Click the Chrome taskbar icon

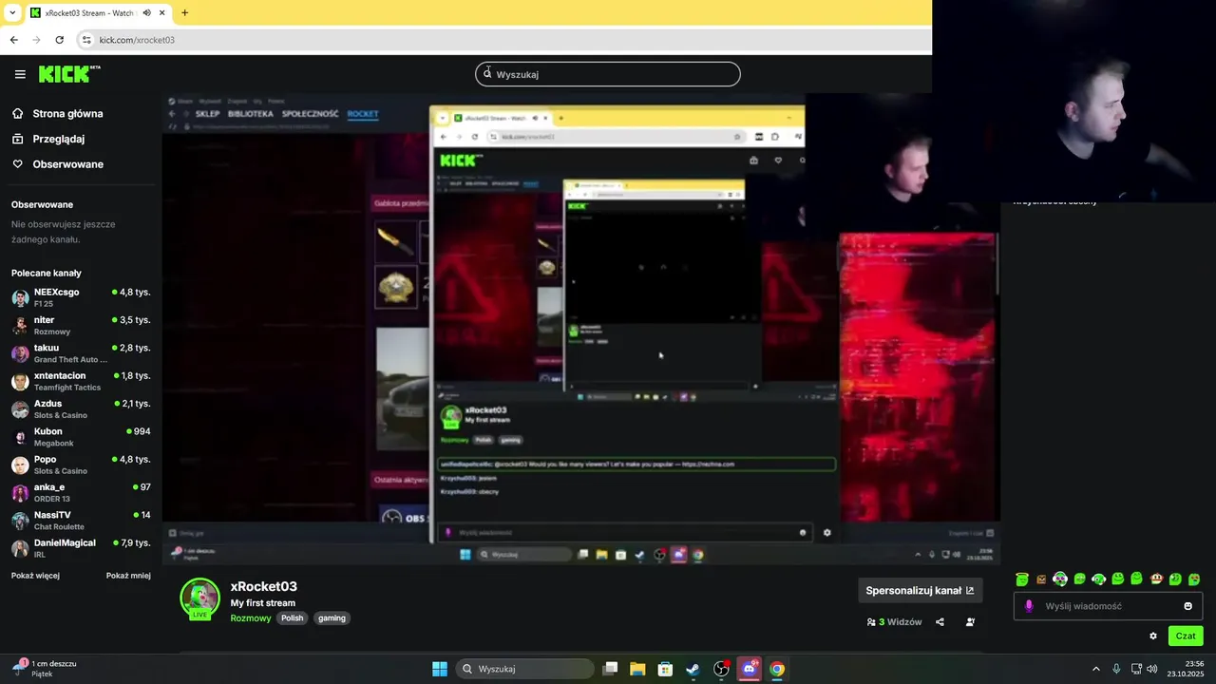[x=777, y=669]
